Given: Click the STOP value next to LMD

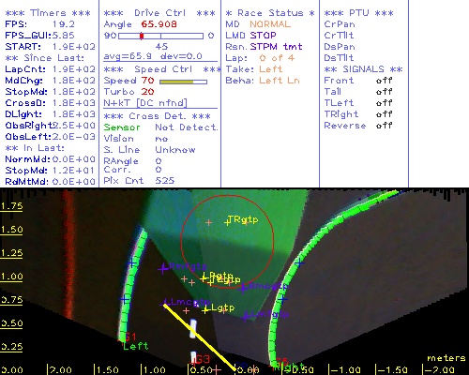Looking at the screenshot, I should click(x=263, y=36).
